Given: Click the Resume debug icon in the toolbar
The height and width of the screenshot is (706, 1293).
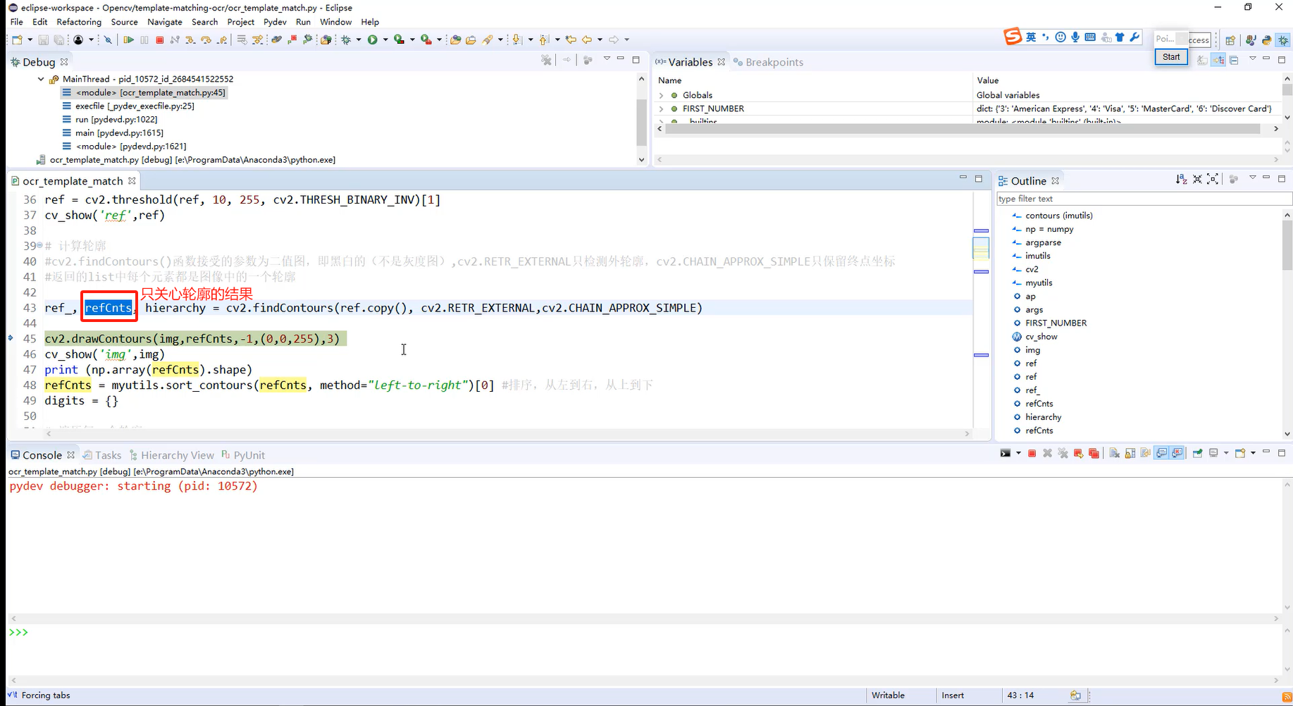Looking at the screenshot, I should point(128,39).
